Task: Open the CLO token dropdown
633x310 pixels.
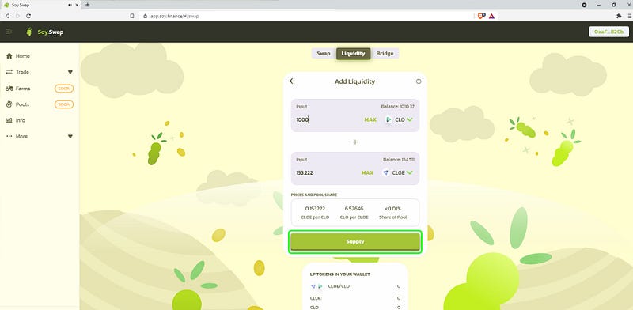Action: [399, 119]
